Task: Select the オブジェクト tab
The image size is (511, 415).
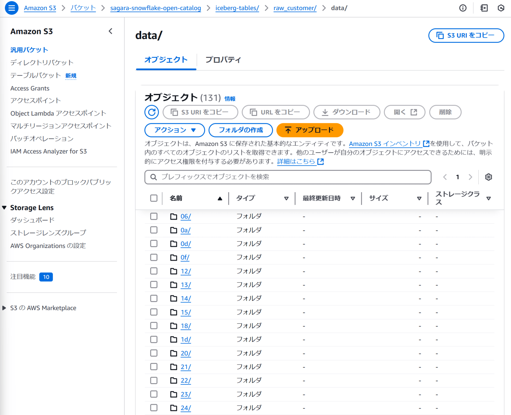Action: (x=166, y=60)
